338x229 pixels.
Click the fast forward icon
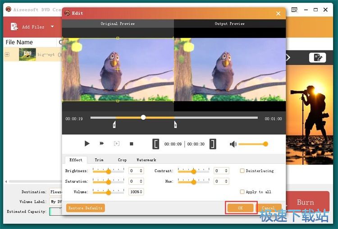pyautogui.click(x=102, y=144)
